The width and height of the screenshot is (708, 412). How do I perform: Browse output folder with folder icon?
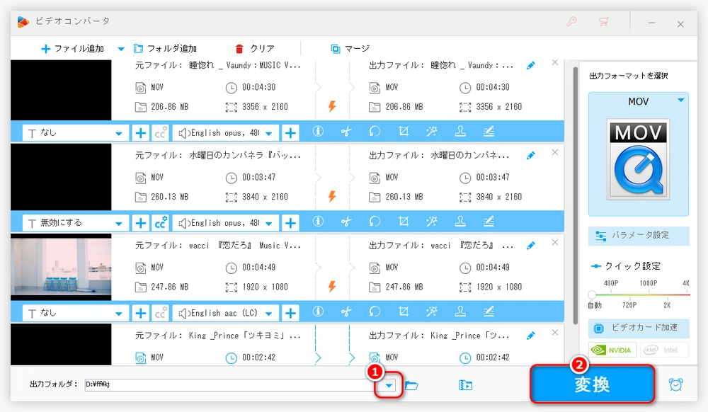(411, 385)
